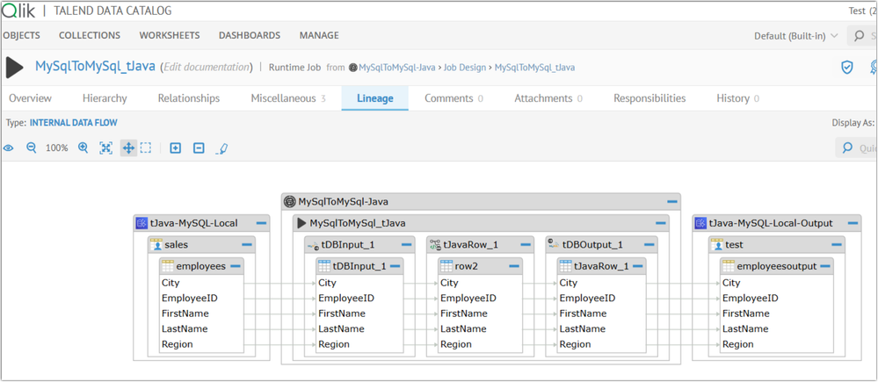Open the COLLECTIONS menu
Screen dimensions: 878x382
(x=90, y=35)
